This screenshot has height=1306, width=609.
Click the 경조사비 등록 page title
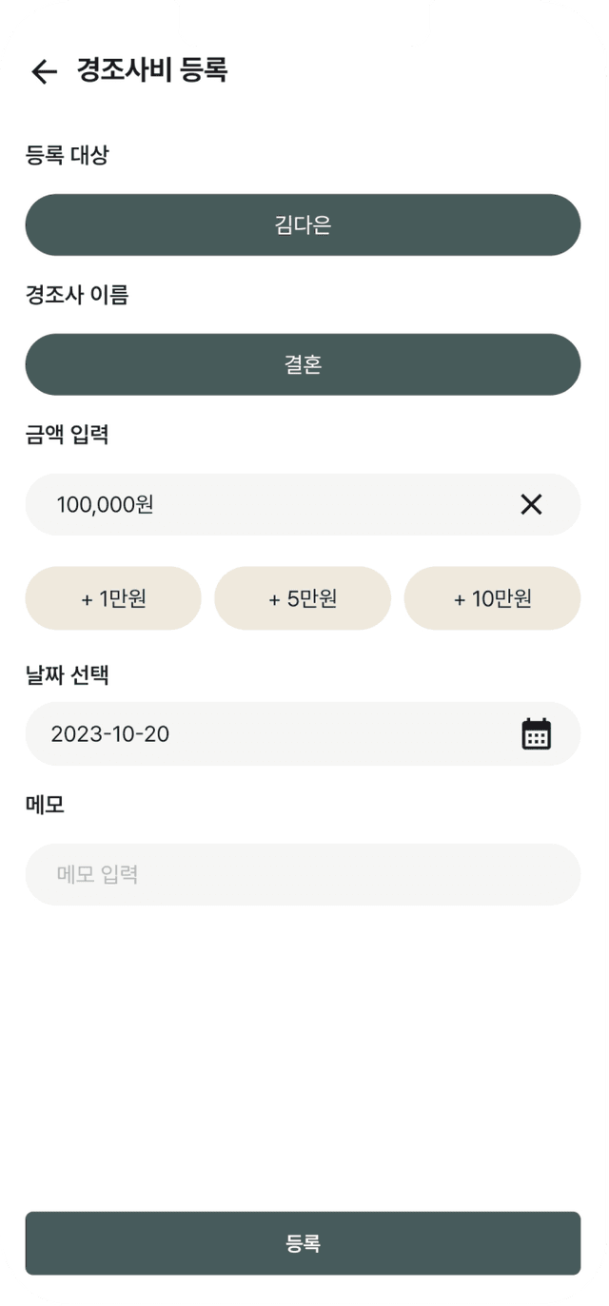click(152, 70)
